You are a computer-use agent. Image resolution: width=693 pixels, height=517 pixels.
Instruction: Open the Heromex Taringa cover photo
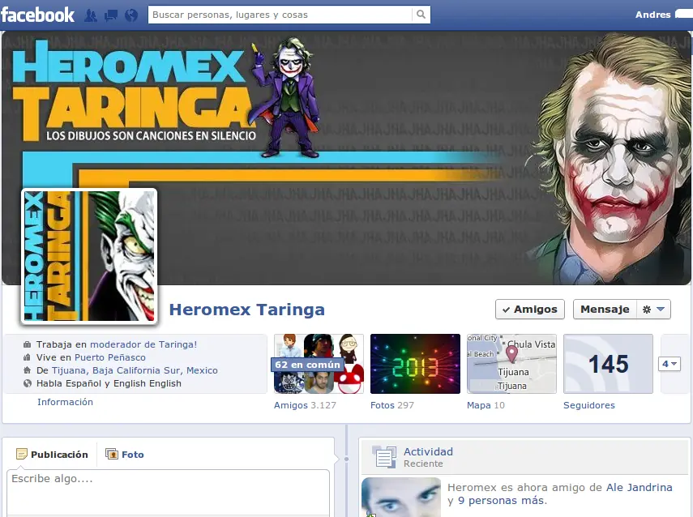(347, 157)
